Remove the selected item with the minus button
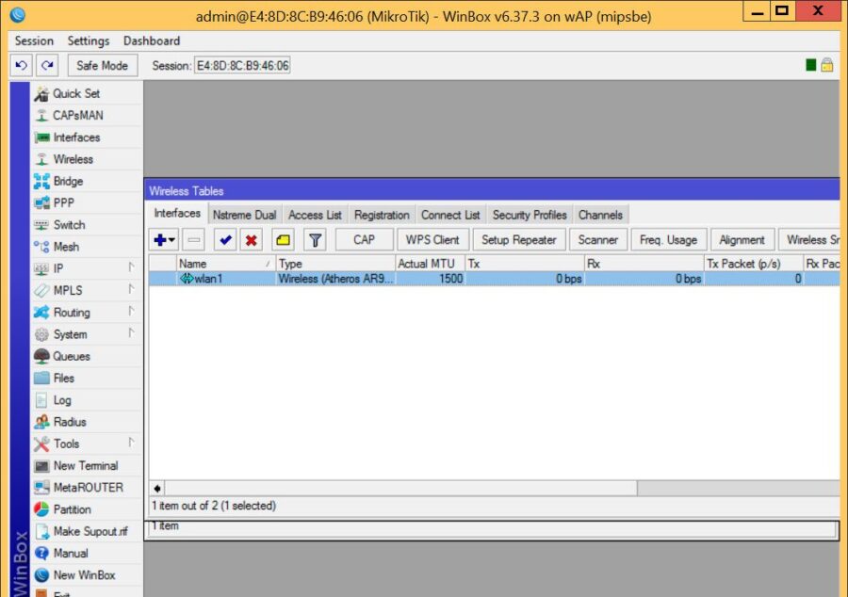The height and width of the screenshot is (597, 848). tap(193, 240)
